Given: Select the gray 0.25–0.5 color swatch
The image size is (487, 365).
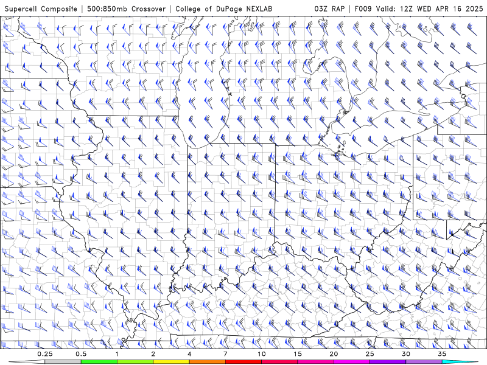Looking at the screenshot, I should pos(63,362).
